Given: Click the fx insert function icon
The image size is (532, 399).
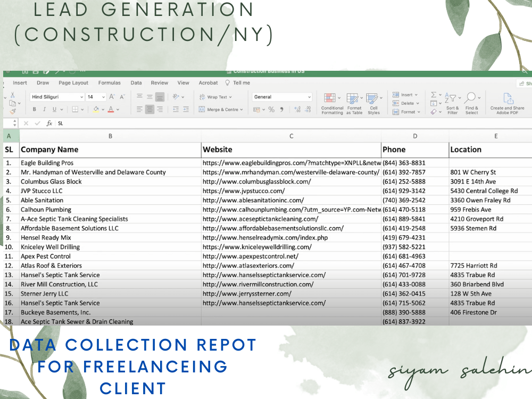Looking at the screenshot, I should (49, 123).
